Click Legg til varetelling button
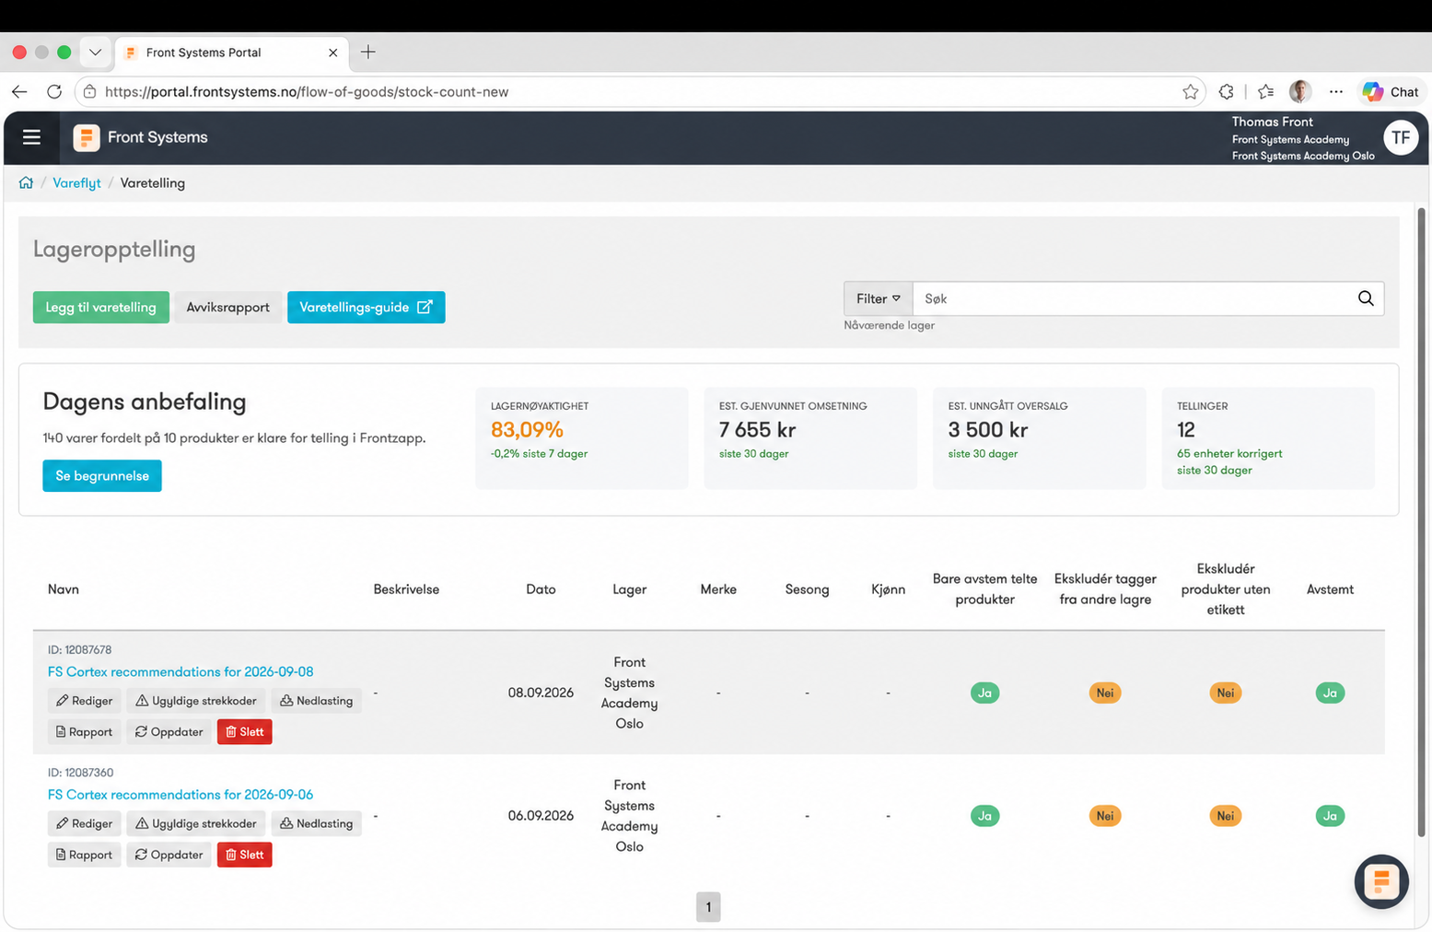The height and width of the screenshot is (932, 1432). click(x=101, y=308)
